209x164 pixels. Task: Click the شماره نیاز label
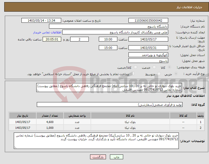click(x=197, y=21)
